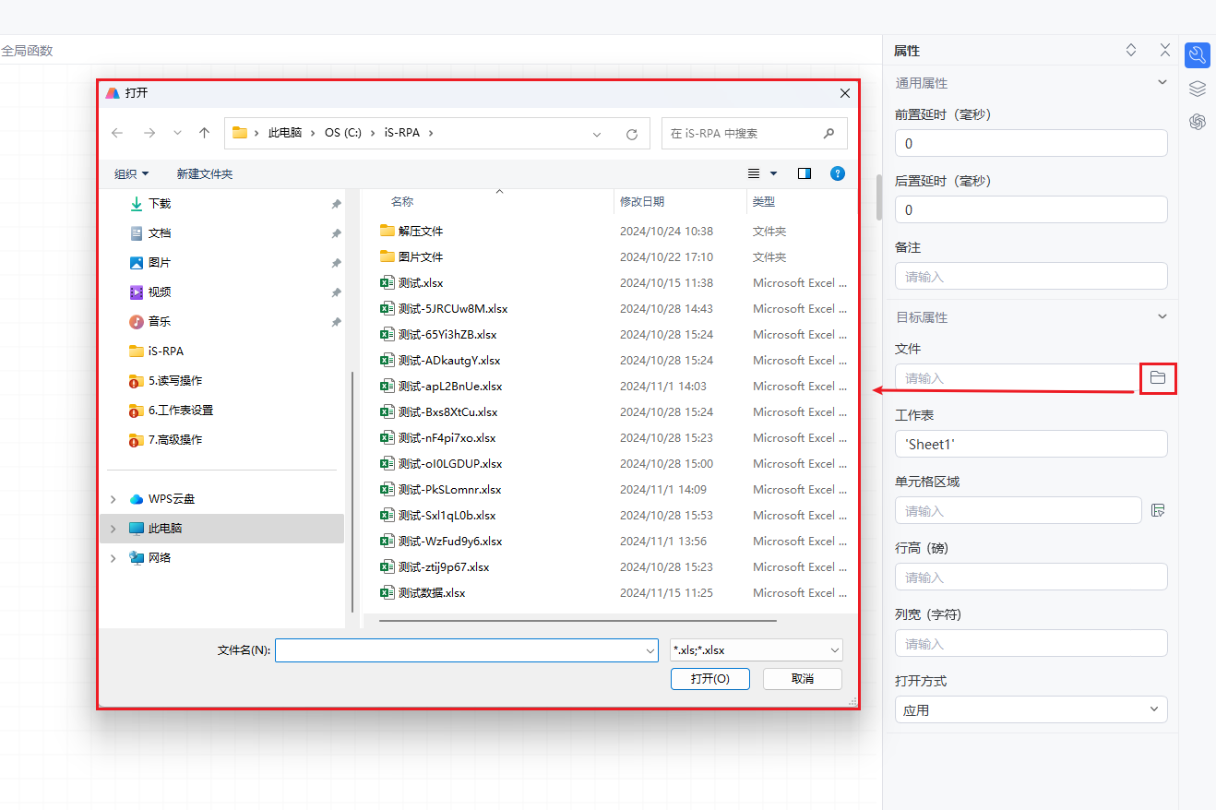Go up one folder level arrow
Image resolution: width=1216 pixels, height=810 pixels.
click(205, 133)
